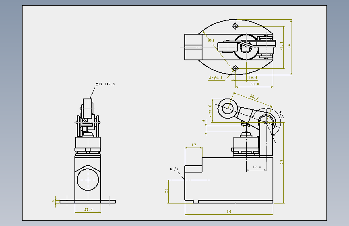Select the 41.3 vertical dimension text
Image resolution: width=349 pixels, height=226 pixels.
tap(281, 45)
